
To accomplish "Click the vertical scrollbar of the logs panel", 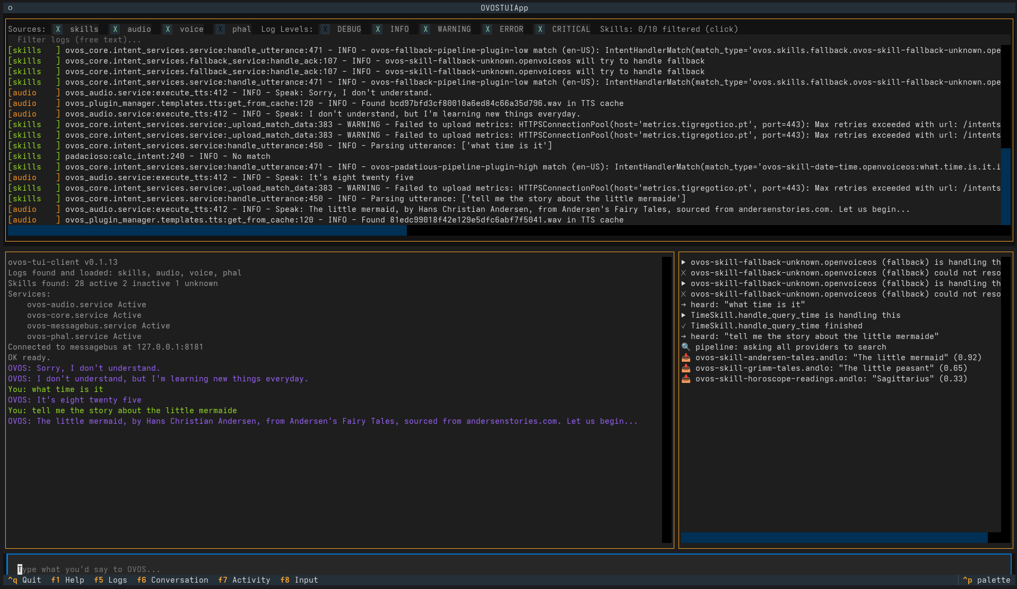I will point(1005,186).
